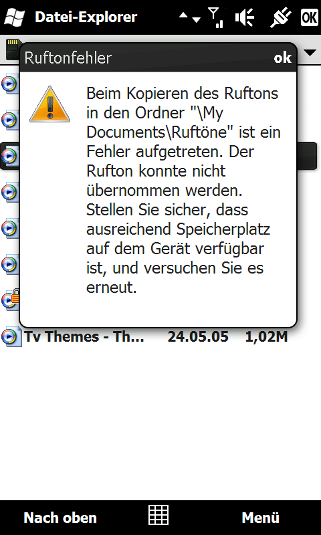321x535 pixels.
Task: Tap the Ruftonfehler dialog title bar
Action: pos(158,58)
